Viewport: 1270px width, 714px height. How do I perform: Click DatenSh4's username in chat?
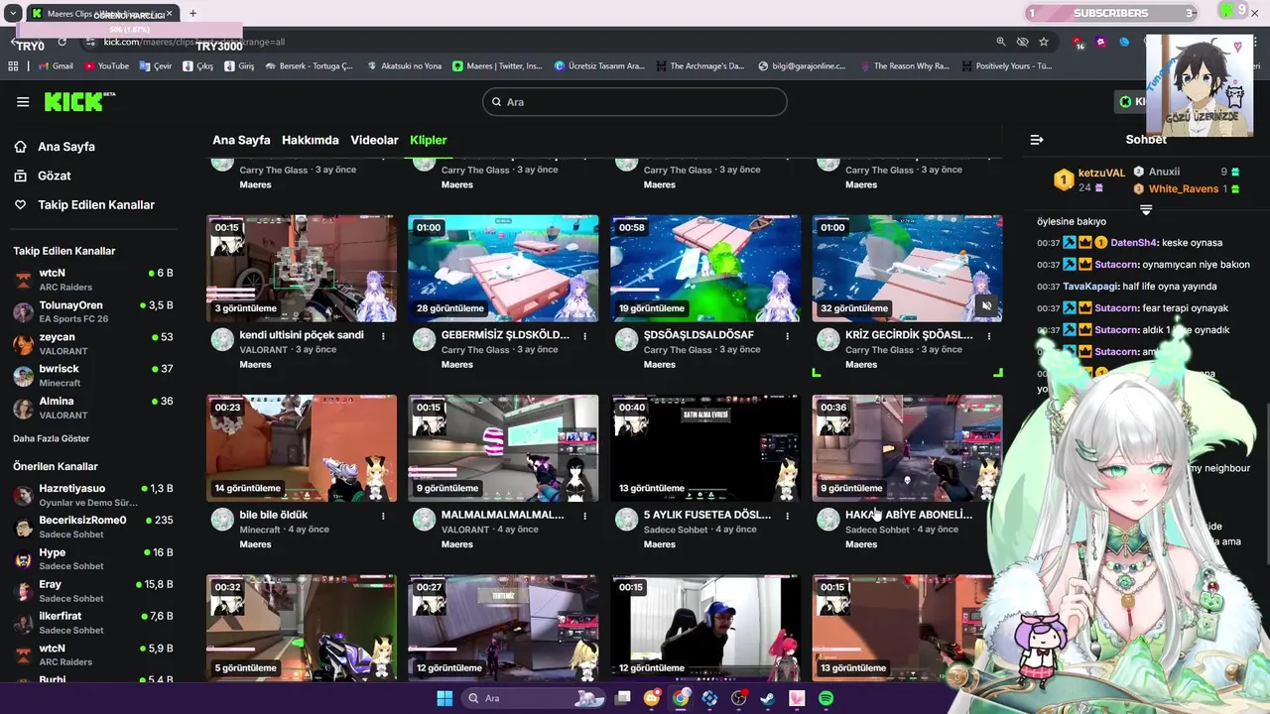coord(1133,243)
